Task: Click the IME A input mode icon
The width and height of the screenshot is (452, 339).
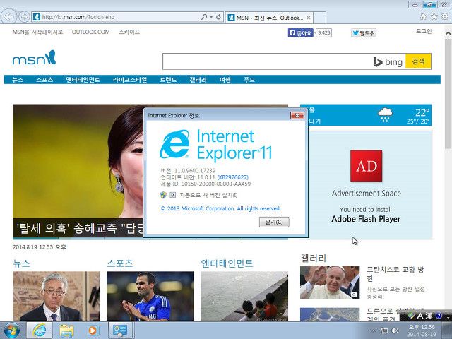Action: pyautogui.click(x=420, y=316)
